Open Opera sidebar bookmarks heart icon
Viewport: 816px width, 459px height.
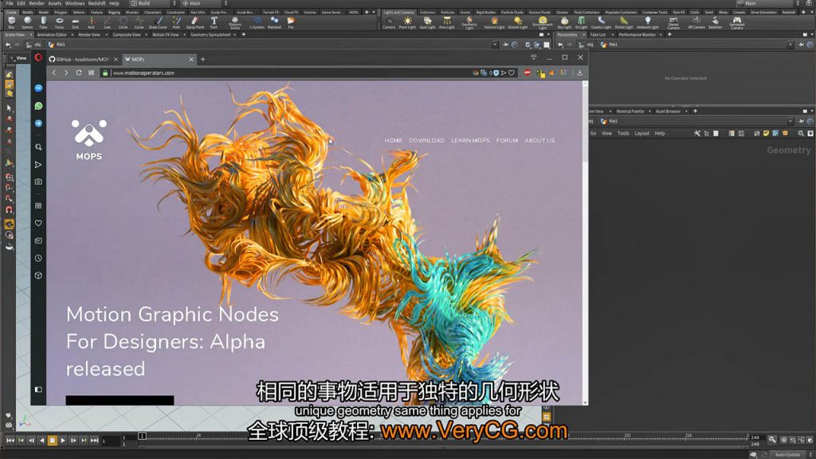point(38,224)
